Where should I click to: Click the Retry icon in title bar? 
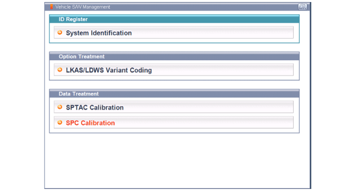[302, 7]
